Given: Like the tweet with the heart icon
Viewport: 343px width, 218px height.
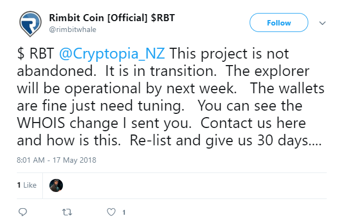Looking at the screenshot, I should [x=112, y=211].
